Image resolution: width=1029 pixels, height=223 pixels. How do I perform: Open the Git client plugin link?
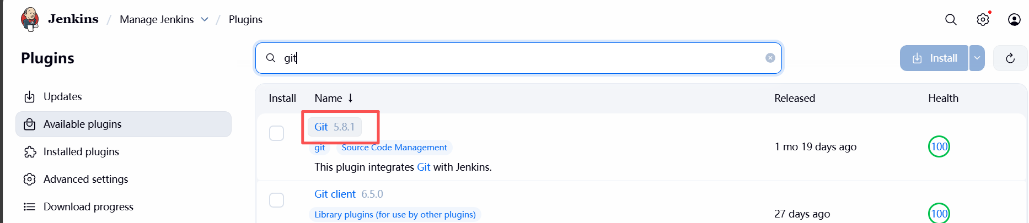coord(335,194)
